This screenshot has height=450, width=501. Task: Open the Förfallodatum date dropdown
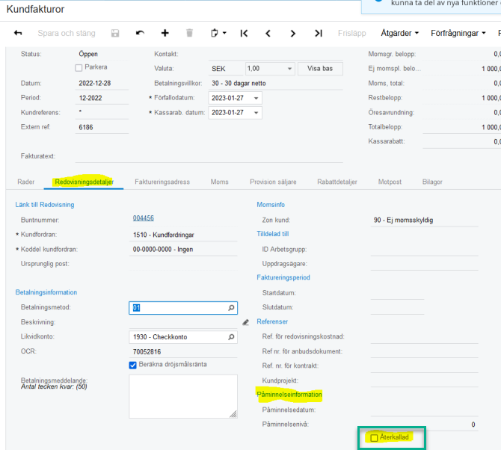coord(256,98)
